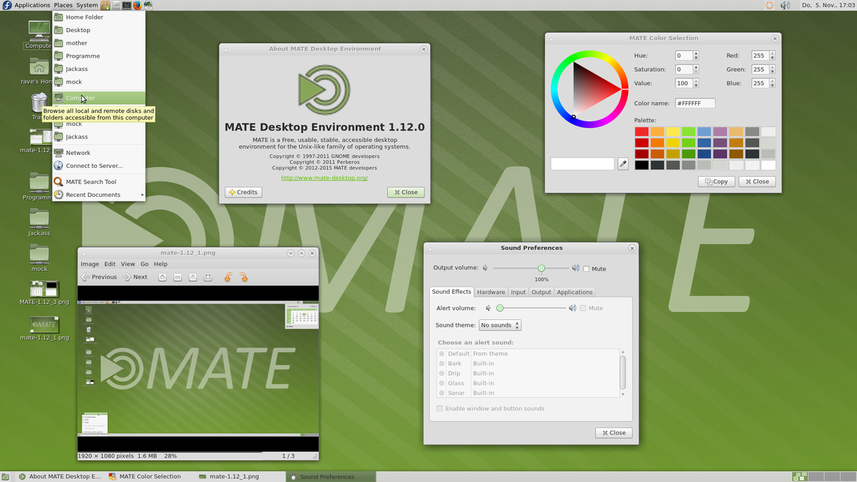Click the zoom in toolbar icon

coord(162,277)
